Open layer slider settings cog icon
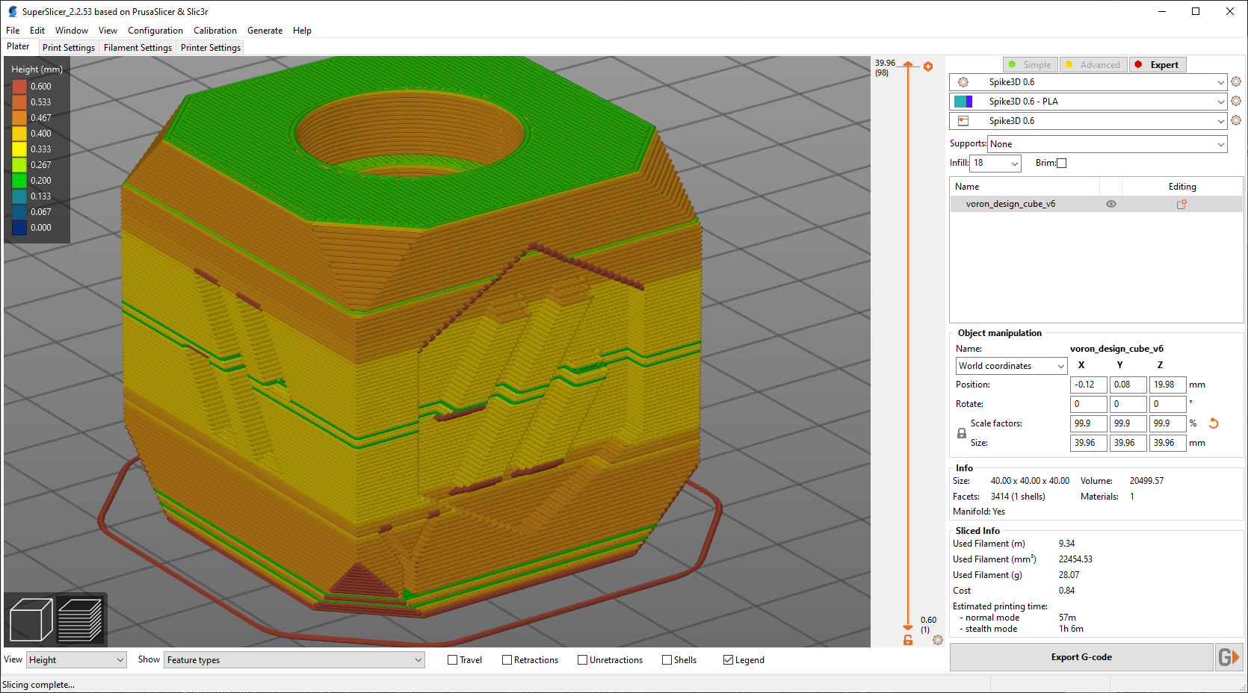The width and height of the screenshot is (1248, 693). (938, 640)
